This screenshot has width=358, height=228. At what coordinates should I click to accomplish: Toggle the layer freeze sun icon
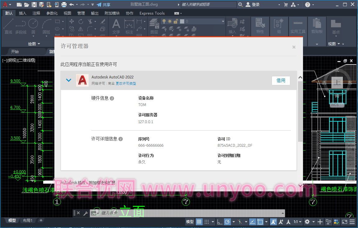tap(170, 21)
